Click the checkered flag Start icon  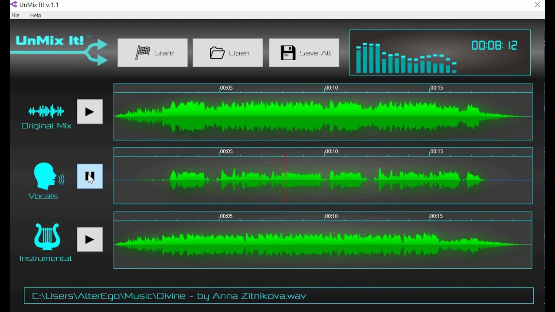pos(144,52)
